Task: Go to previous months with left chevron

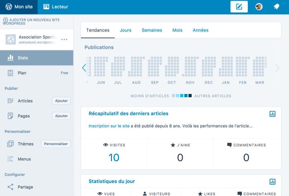Action: click(84, 68)
